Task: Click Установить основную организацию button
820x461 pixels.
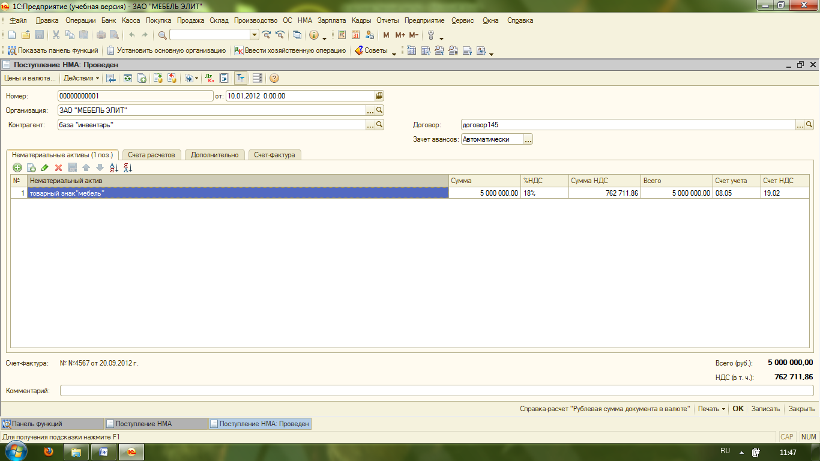Action: pyautogui.click(x=166, y=51)
